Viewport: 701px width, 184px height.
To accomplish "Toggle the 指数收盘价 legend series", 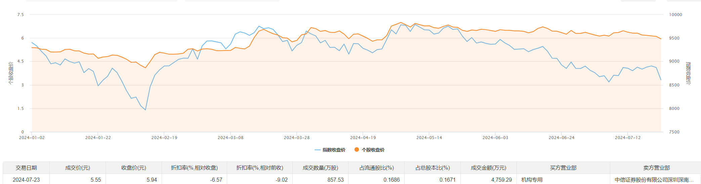I will (x=334, y=150).
